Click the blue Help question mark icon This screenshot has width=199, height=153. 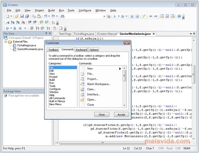point(179,16)
